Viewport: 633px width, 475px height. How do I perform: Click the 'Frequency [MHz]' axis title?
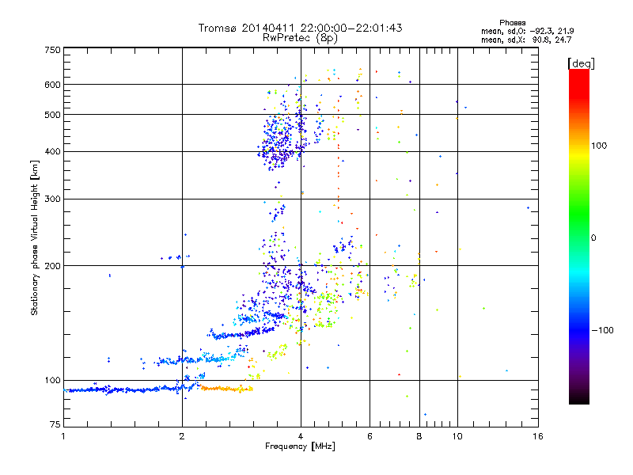coord(301,446)
